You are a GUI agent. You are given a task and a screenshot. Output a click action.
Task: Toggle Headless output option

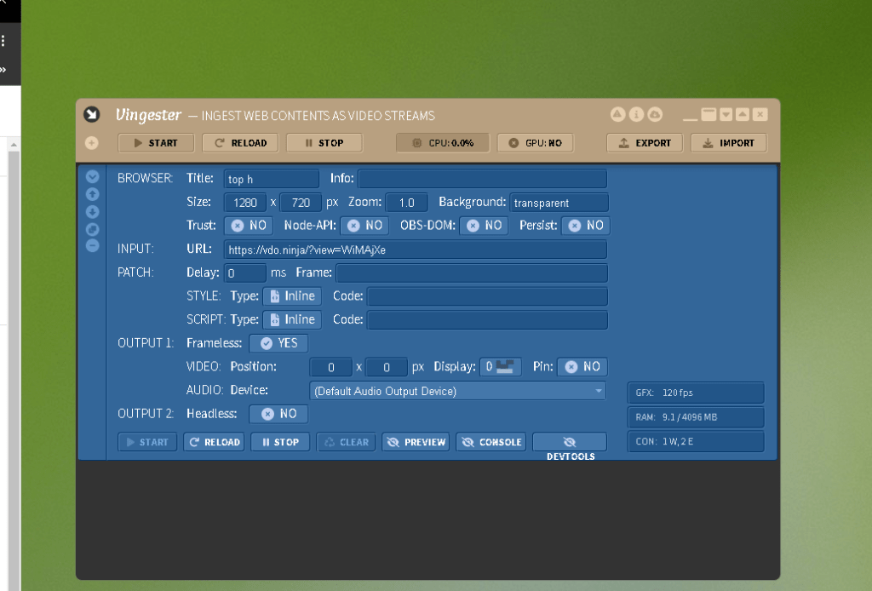(278, 414)
